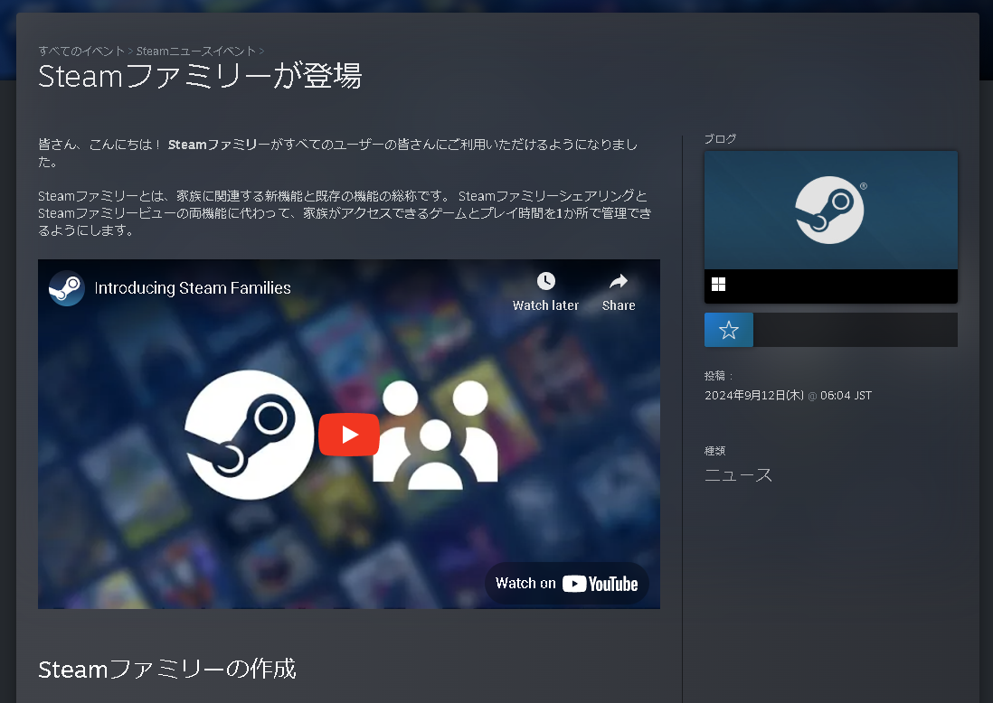
Task: Open the video title Introducing Steam Families
Action: pyautogui.click(x=190, y=287)
